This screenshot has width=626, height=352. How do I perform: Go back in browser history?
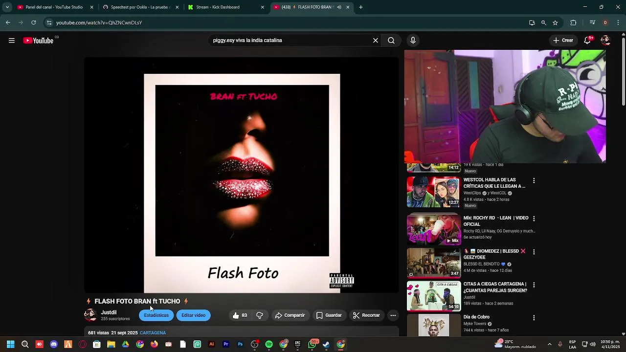(8, 22)
